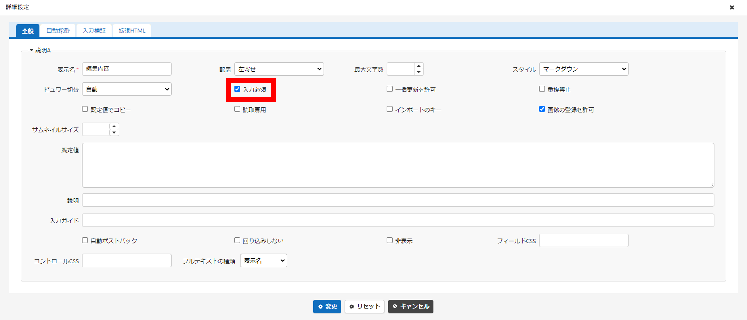Switch to the 全般 tab
Image resolution: width=747 pixels, height=320 pixels.
click(27, 31)
